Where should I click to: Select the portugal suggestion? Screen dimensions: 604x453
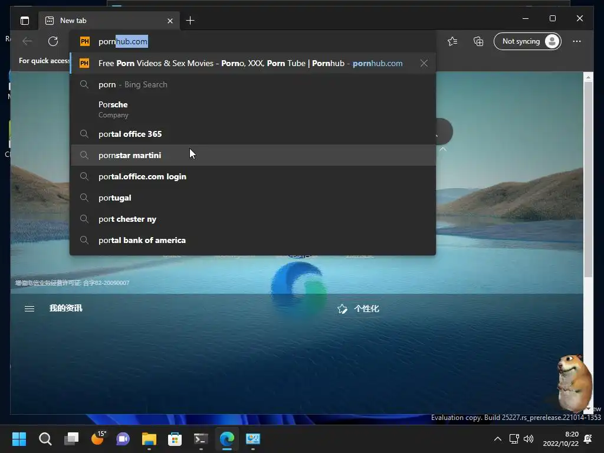252,198
